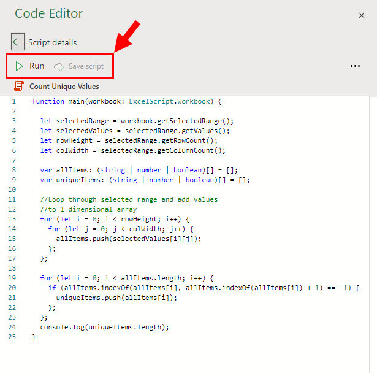The image size is (377, 373).
Task: Click the back arrow to Script details
Action: pos(18,42)
